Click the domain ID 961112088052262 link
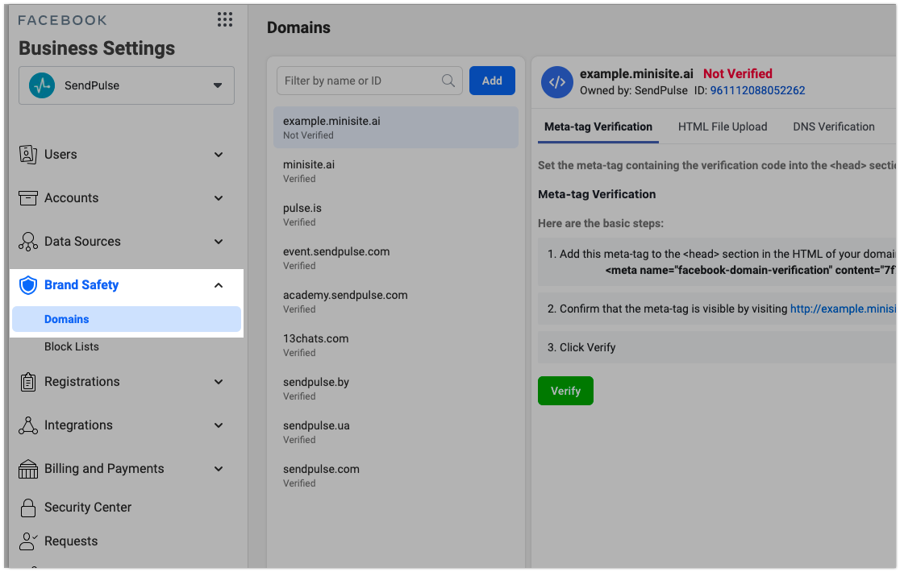The width and height of the screenshot is (900, 572). point(757,90)
